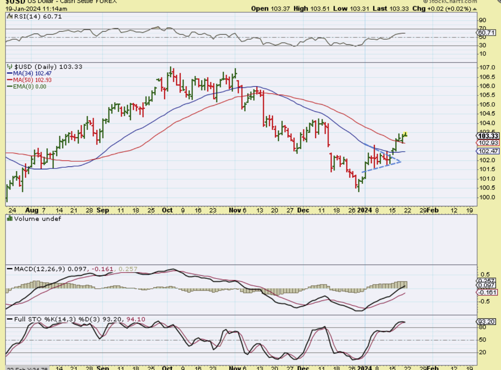Click the "MA(34) 102.47" legend text
The width and height of the screenshot is (501, 370).
(x=33, y=73)
